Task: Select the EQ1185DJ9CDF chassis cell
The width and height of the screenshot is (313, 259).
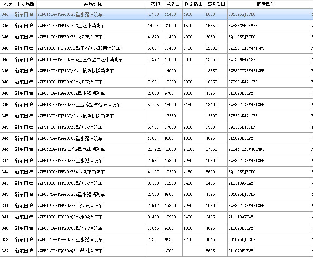Action: click(x=242, y=127)
